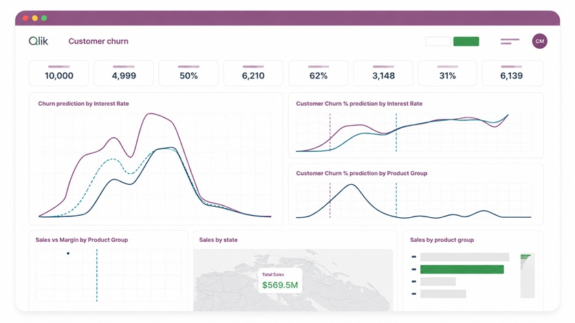The height and width of the screenshot is (323, 575).
Task: Click the 62% KPI card
Action: tap(318, 74)
